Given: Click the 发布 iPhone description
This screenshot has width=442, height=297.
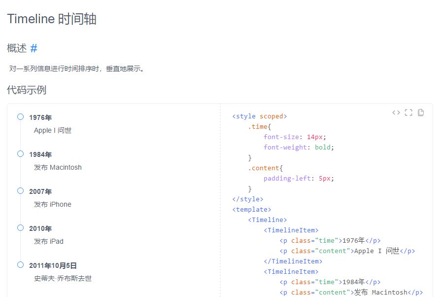Looking at the screenshot, I should tap(52, 204).
